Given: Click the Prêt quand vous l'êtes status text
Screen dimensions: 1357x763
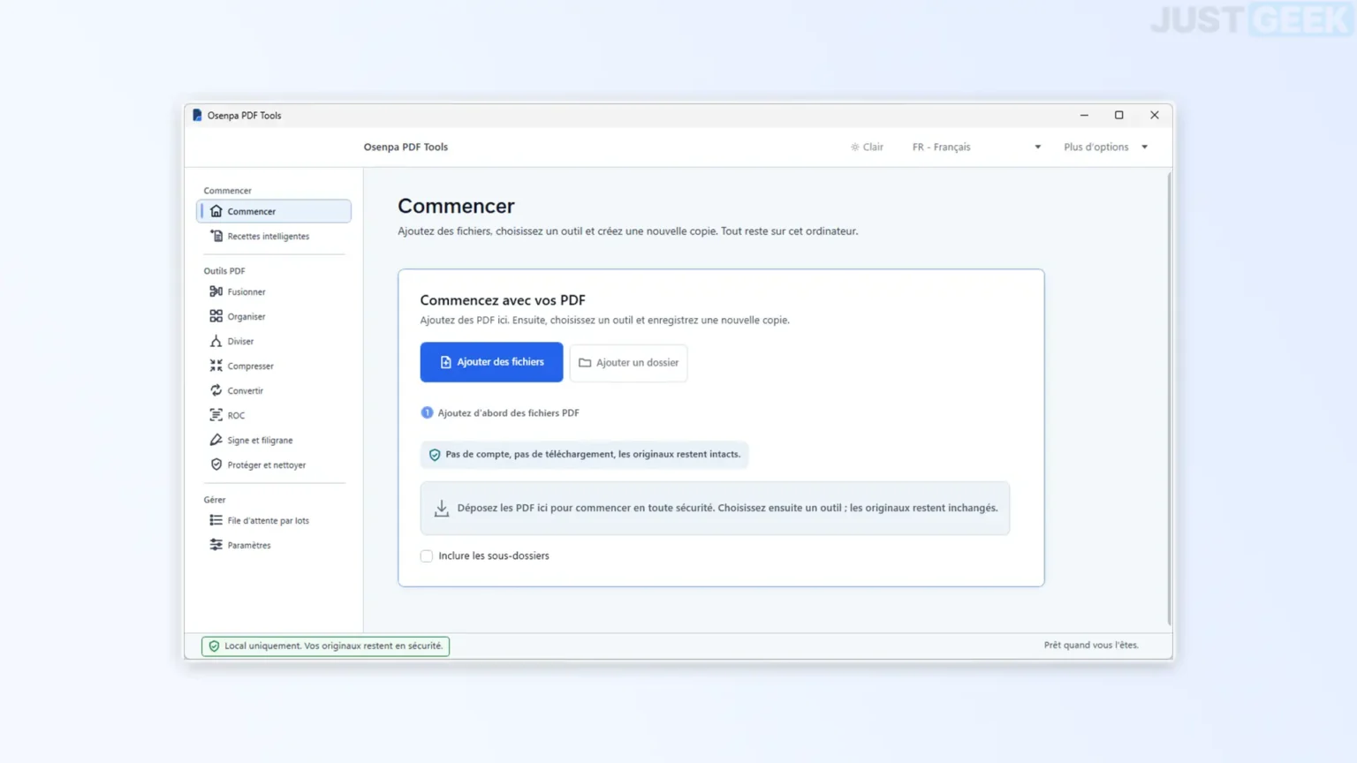Looking at the screenshot, I should point(1091,646).
